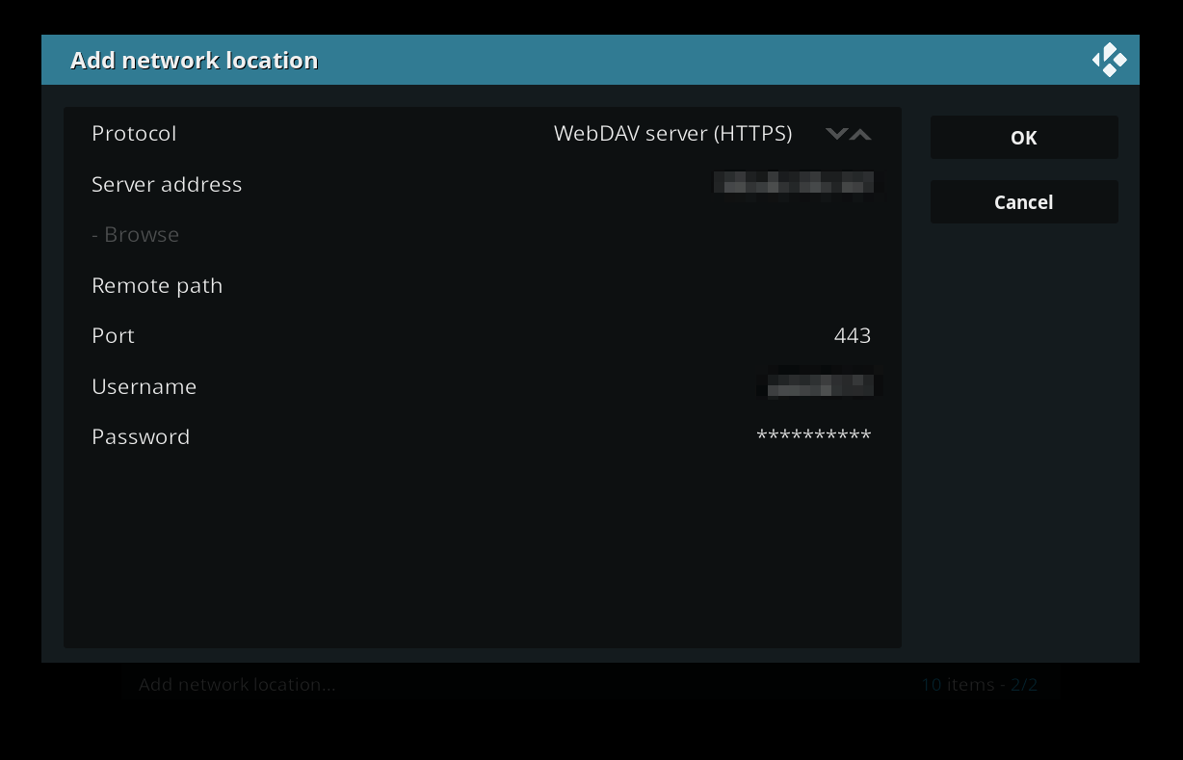Click the 10 items - 2/2 counter
Image resolution: width=1183 pixels, height=760 pixels.
point(979,685)
